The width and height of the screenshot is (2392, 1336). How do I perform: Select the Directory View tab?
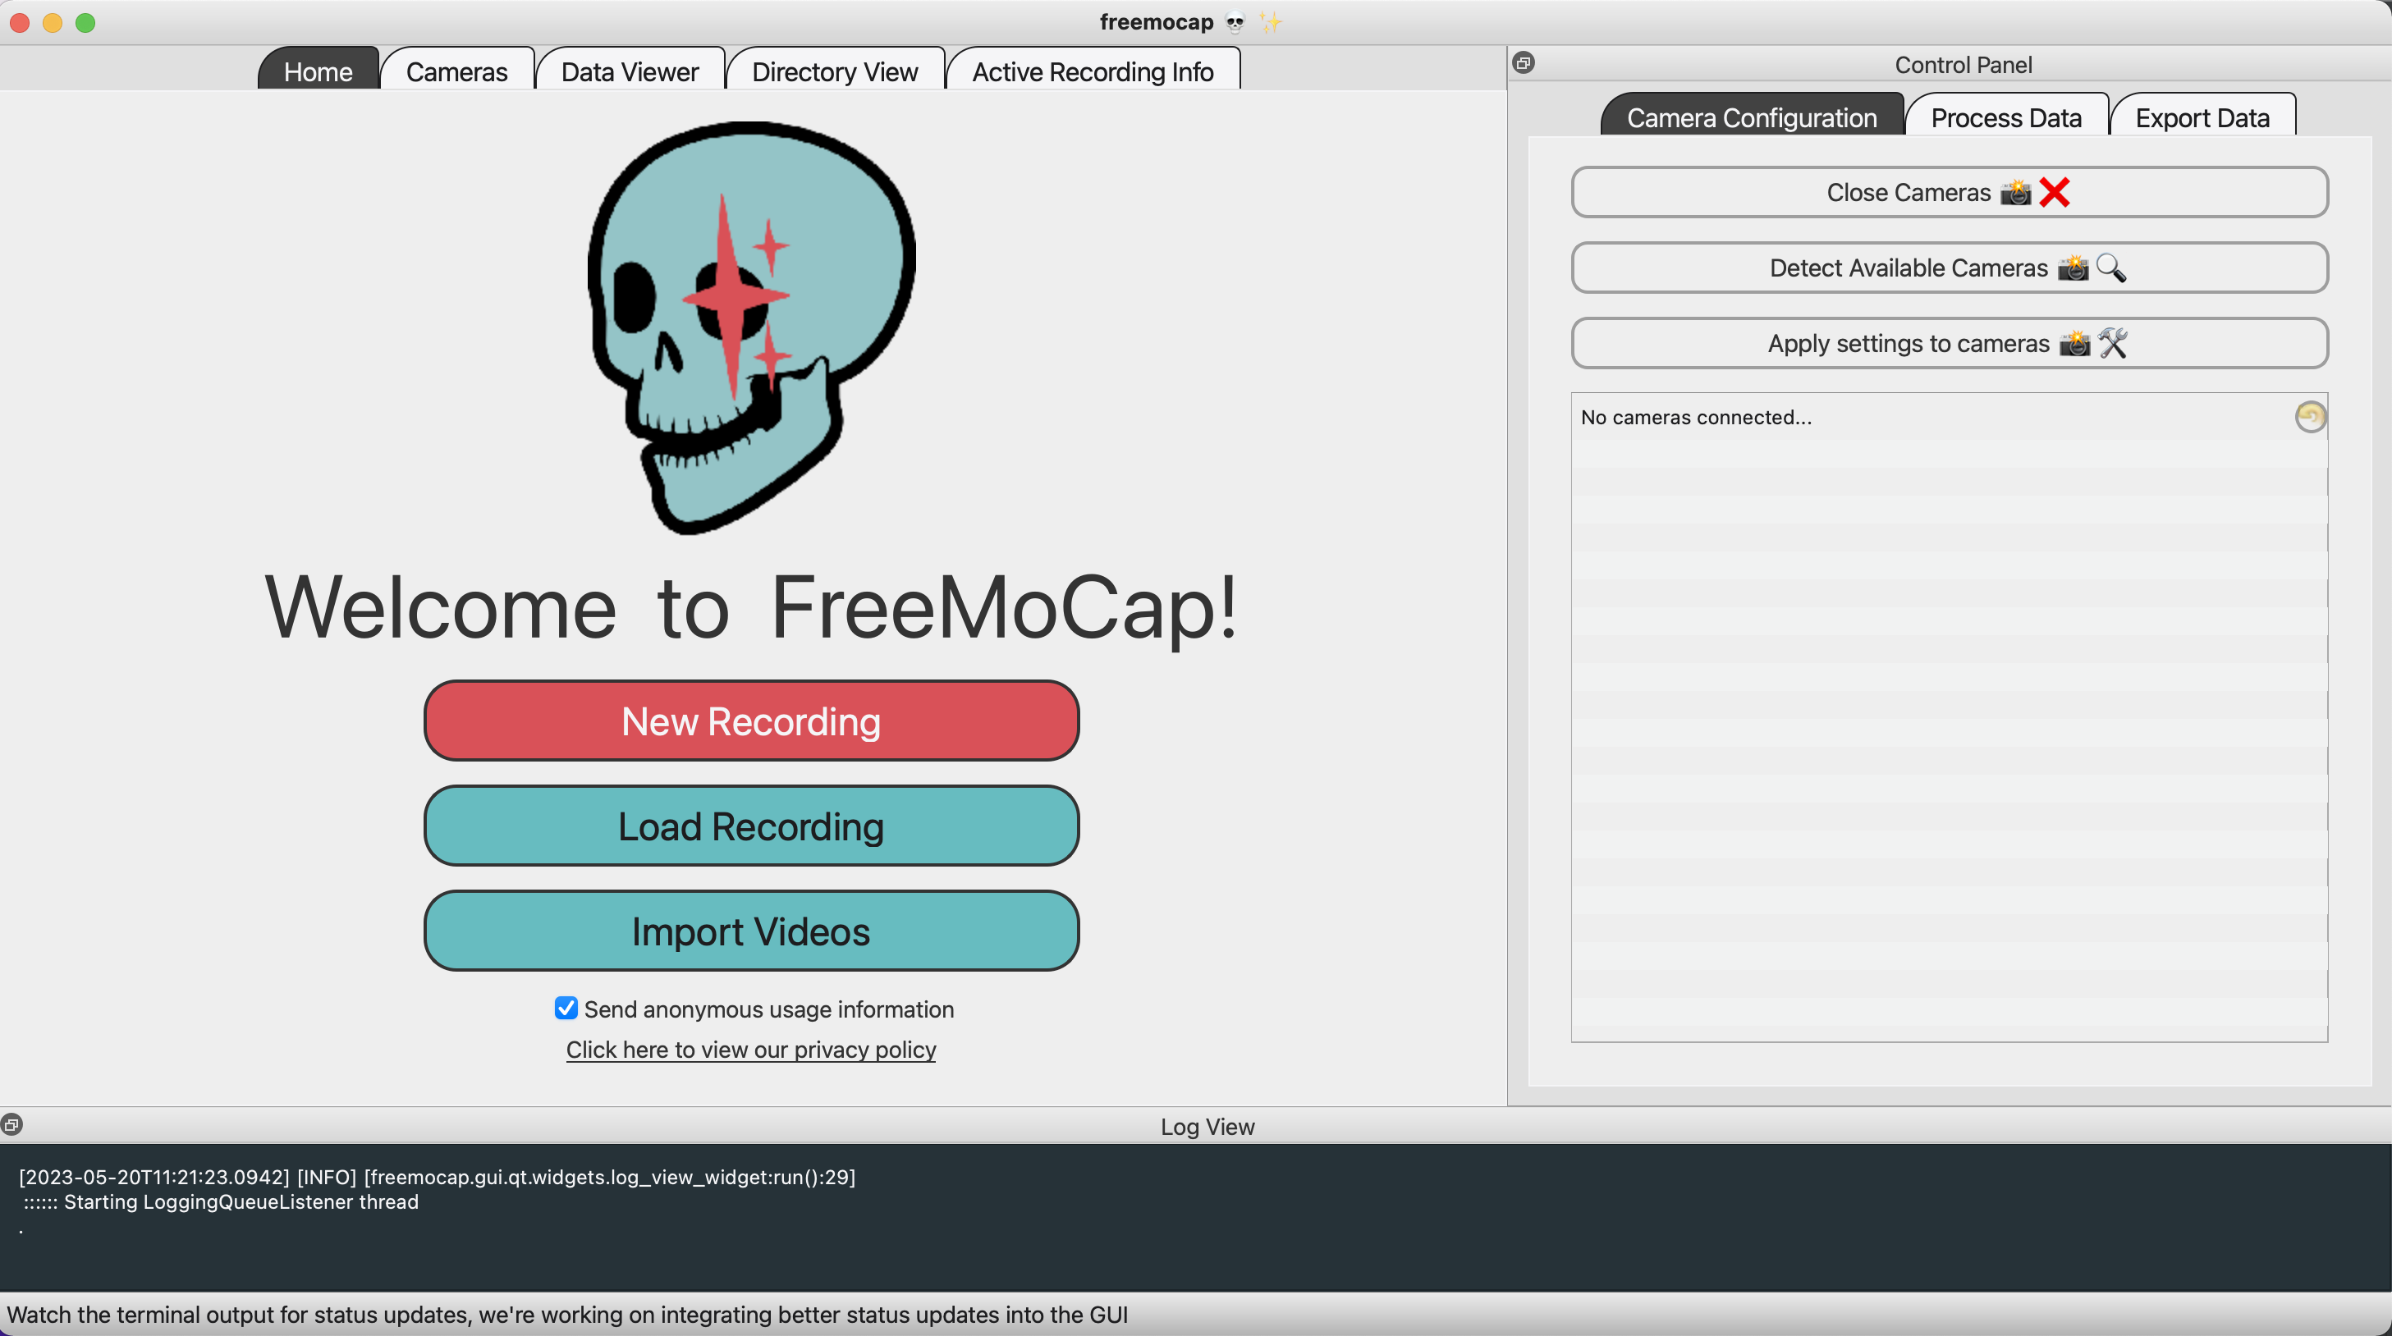pos(835,71)
